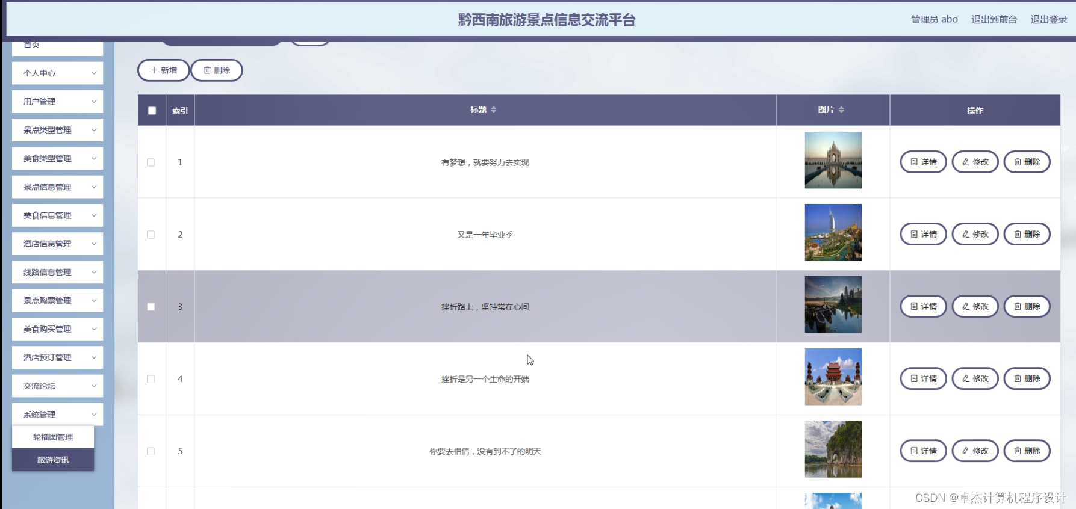Click the title text 你要去相信，没有到不了的明天
This screenshot has width=1076, height=509.
pyautogui.click(x=485, y=451)
